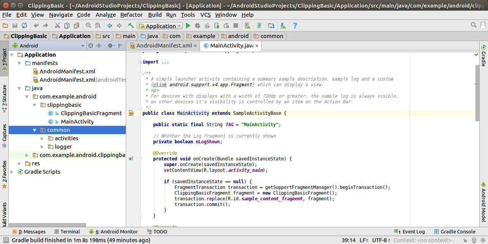The image size is (488, 244).
Task: Close the MainActivity.java tab
Action: (257, 46)
